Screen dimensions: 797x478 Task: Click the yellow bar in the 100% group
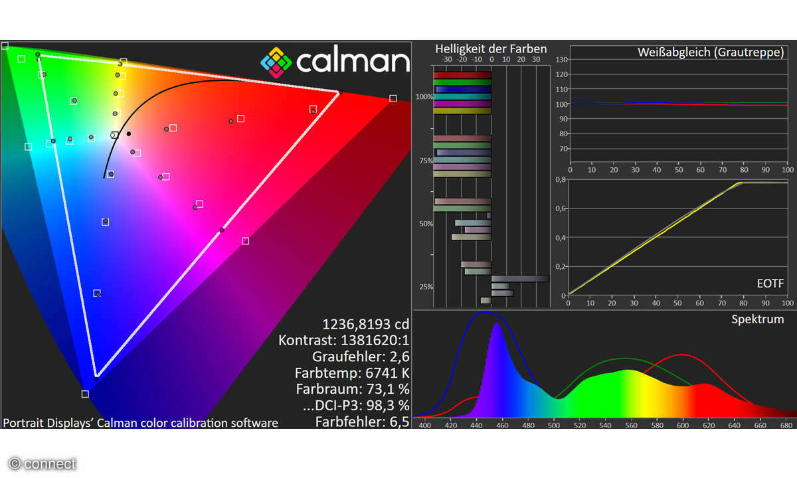[462, 112]
